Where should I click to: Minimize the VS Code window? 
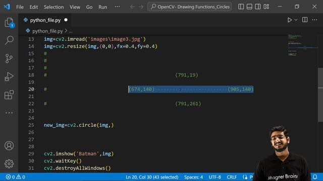pos(280,7)
